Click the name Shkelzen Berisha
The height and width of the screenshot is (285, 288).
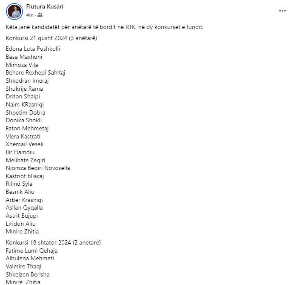[28, 274]
